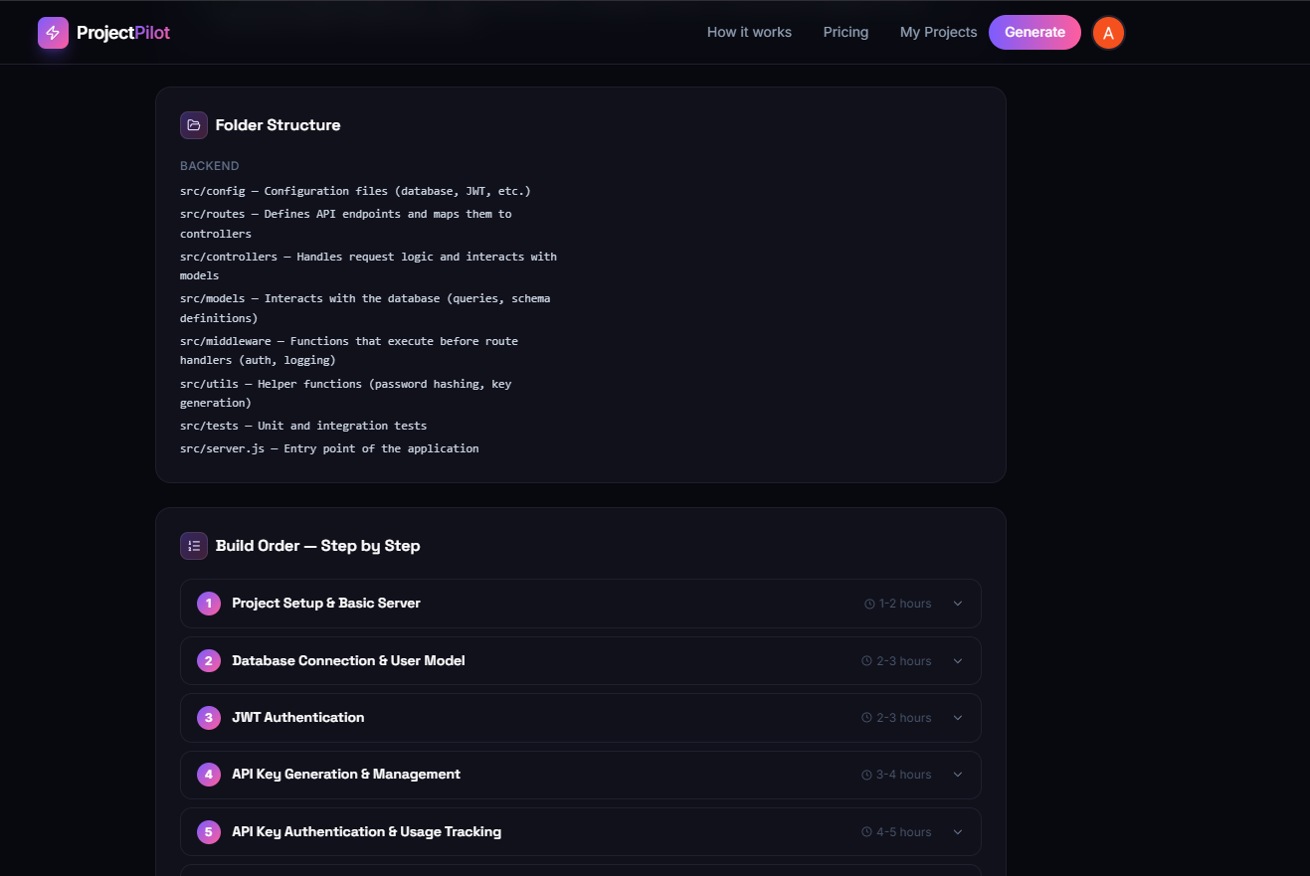The width and height of the screenshot is (1310, 876).
Task: Click the API Key Generation & Management title
Action: (x=346, y=775)
